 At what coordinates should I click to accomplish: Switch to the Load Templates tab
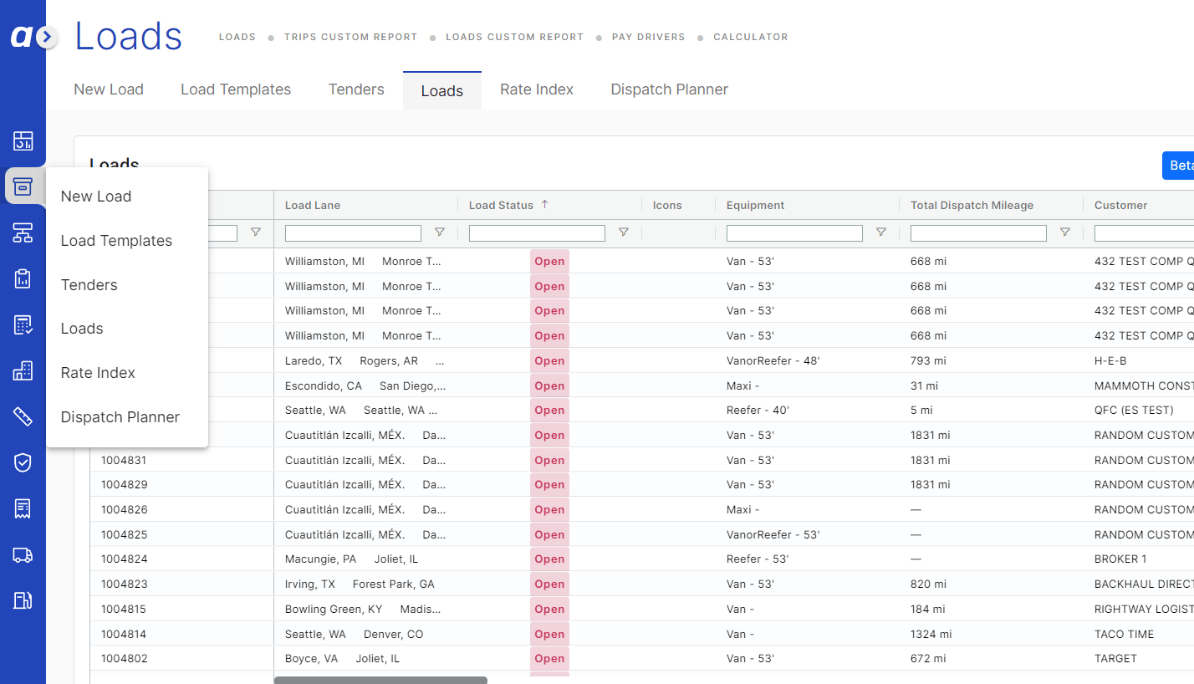point(236,89)
